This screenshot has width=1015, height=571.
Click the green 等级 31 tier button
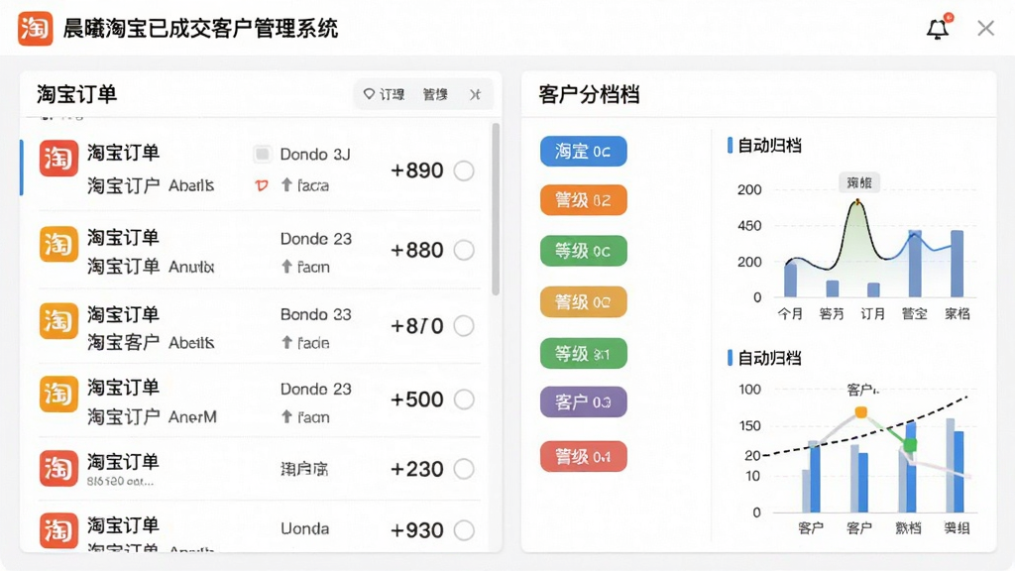click(x=583, y=354)
